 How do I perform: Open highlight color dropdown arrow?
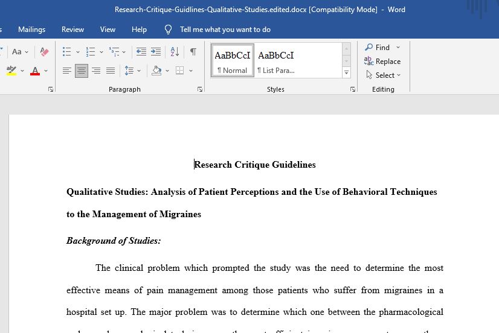point(22,71)
